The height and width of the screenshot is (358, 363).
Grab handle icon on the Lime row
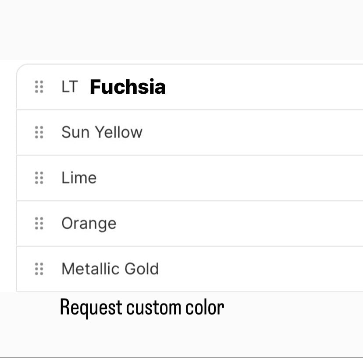[x=39, y=178]
